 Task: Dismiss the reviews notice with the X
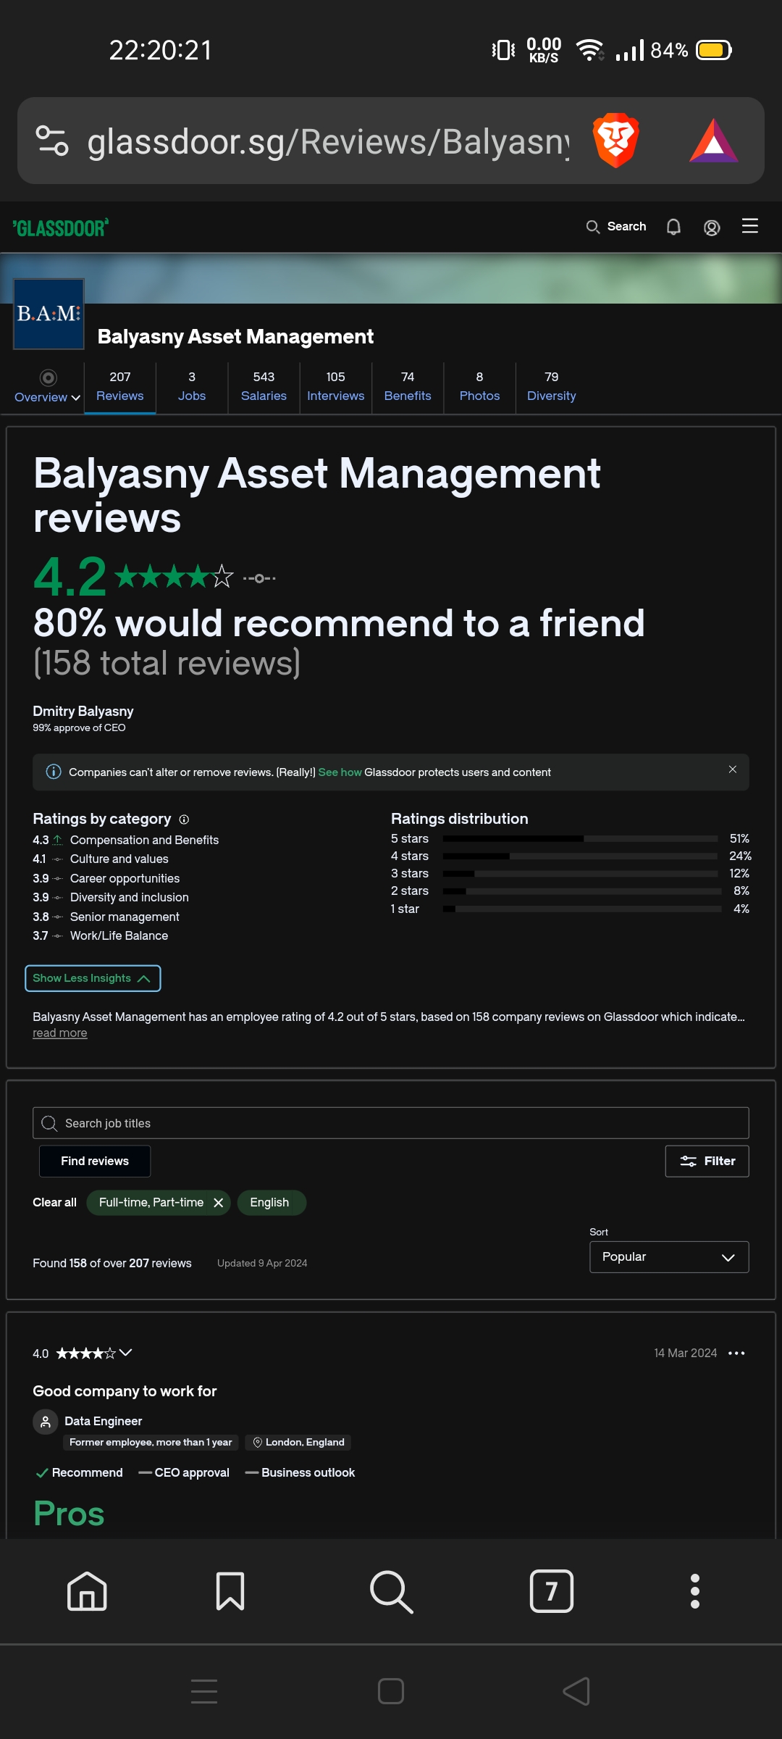click(733, 770)
